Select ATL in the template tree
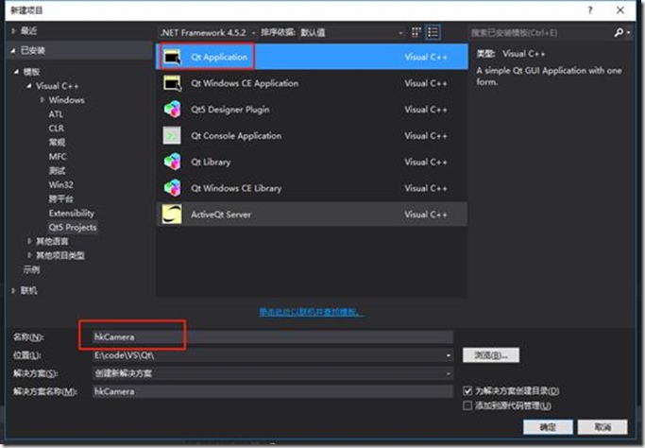645x448 pixels. (x=56, y=114)
